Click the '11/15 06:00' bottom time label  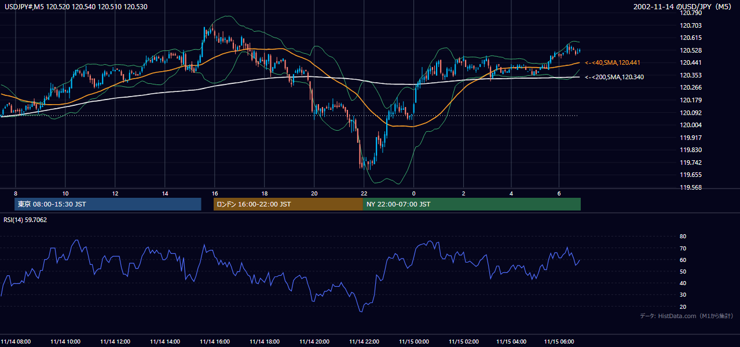coord(559,341)
